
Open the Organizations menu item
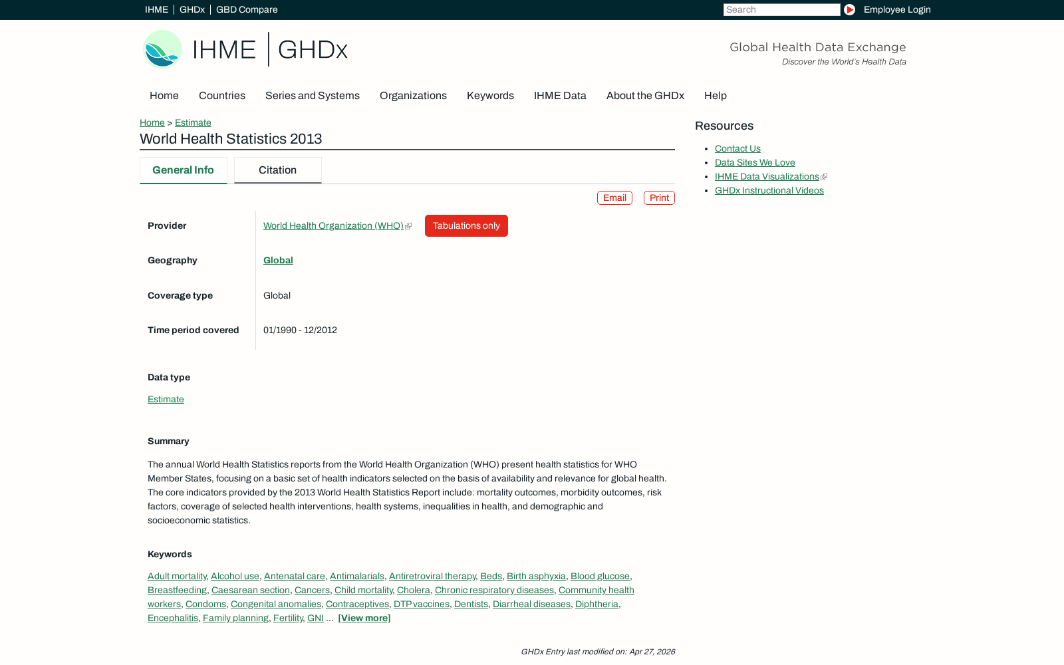point(413,96)
